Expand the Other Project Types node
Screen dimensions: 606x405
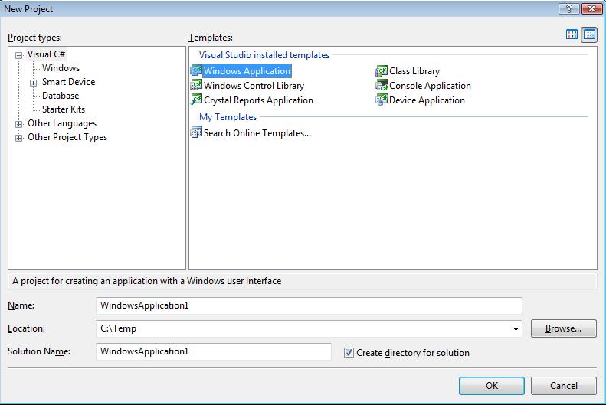click(x=19, y=138)
